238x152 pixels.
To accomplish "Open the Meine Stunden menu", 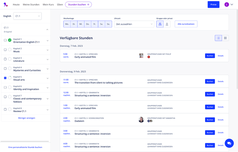I will pos(31,4).
